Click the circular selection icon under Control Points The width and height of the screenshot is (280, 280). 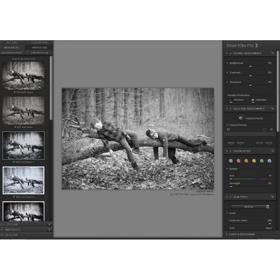[264, 130]
